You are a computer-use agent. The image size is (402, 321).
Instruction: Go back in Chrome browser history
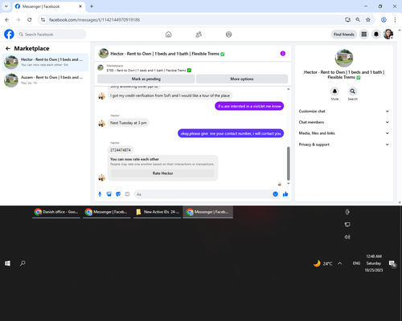click(7, 20)
